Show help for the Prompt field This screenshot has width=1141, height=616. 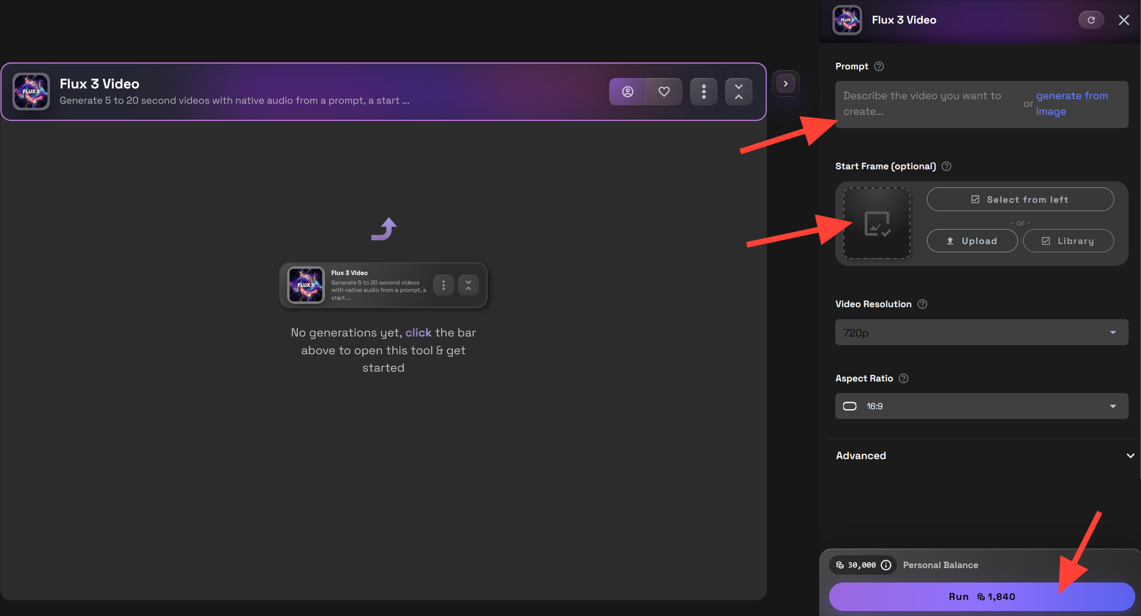[879, 66]
